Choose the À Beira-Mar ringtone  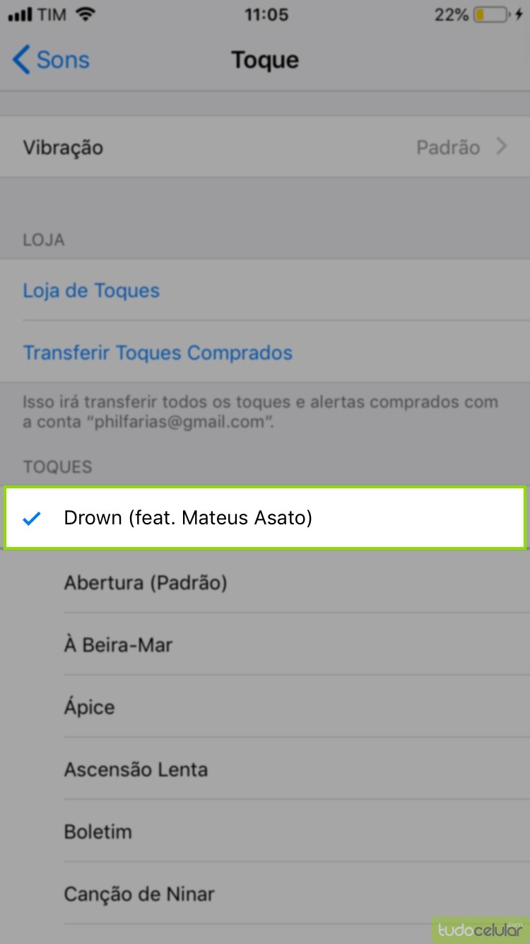118,645
